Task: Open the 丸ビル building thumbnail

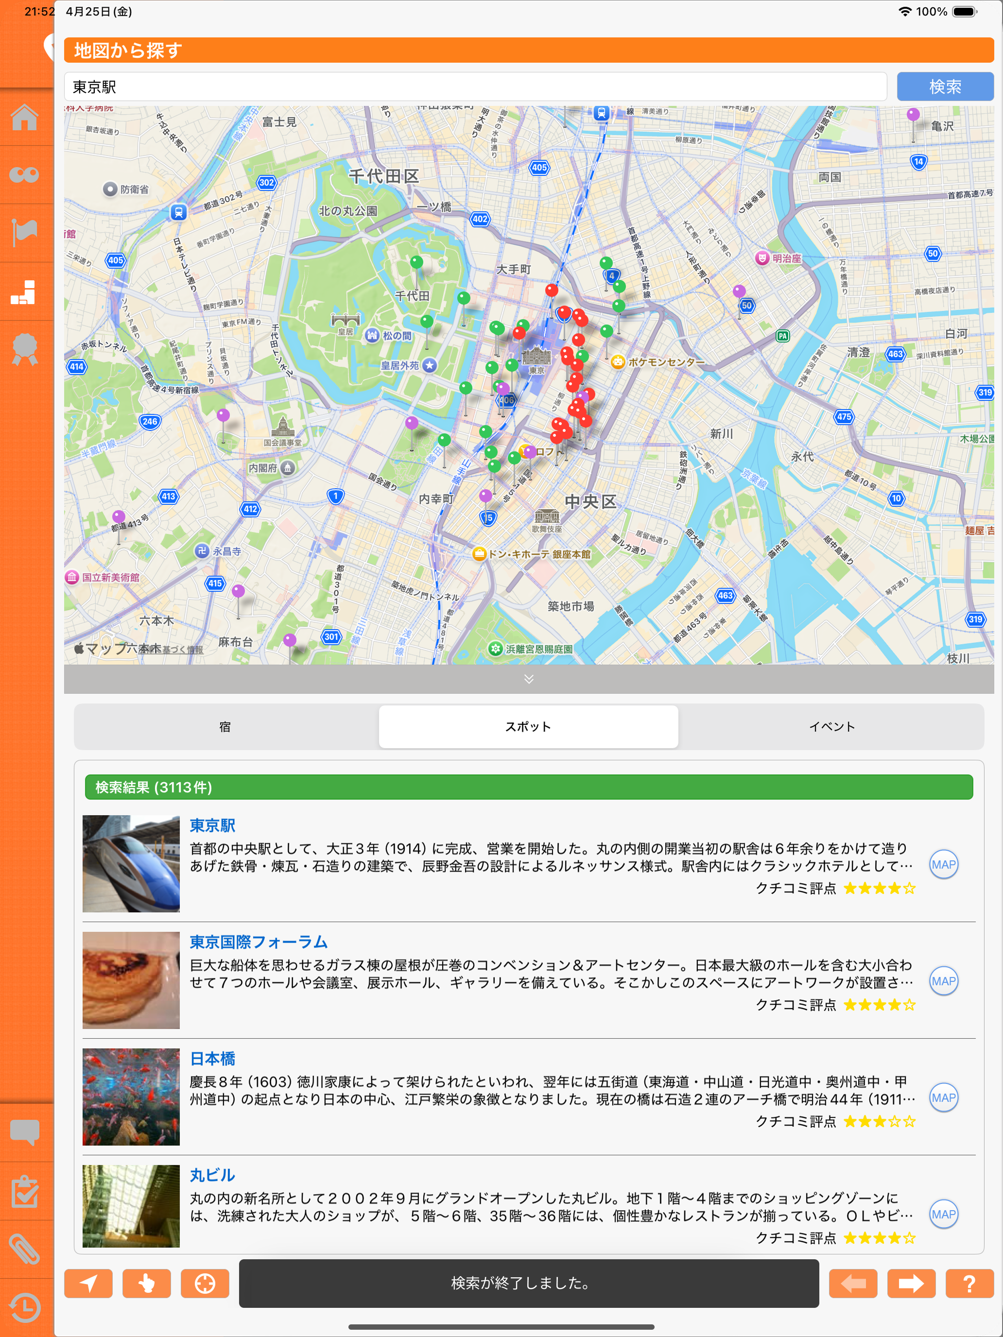Action: (x=131, y=1206)
